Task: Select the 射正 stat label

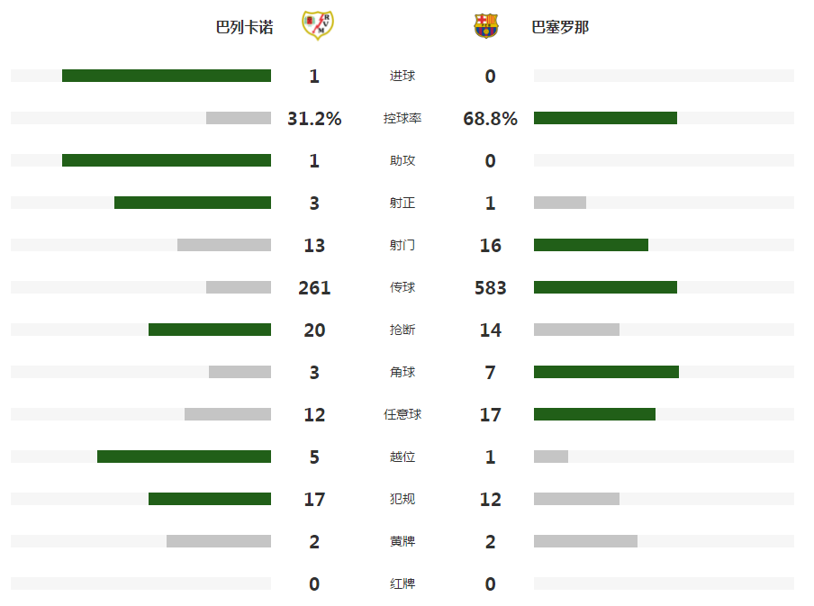Action: pos(402,204)
